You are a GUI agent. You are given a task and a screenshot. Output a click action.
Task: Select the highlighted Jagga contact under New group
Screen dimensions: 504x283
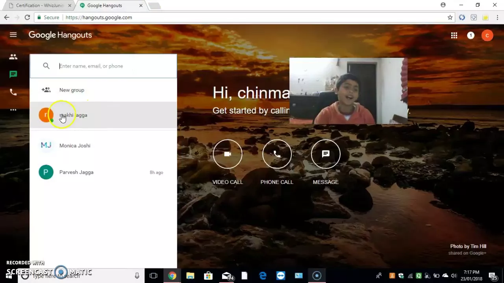103,115
